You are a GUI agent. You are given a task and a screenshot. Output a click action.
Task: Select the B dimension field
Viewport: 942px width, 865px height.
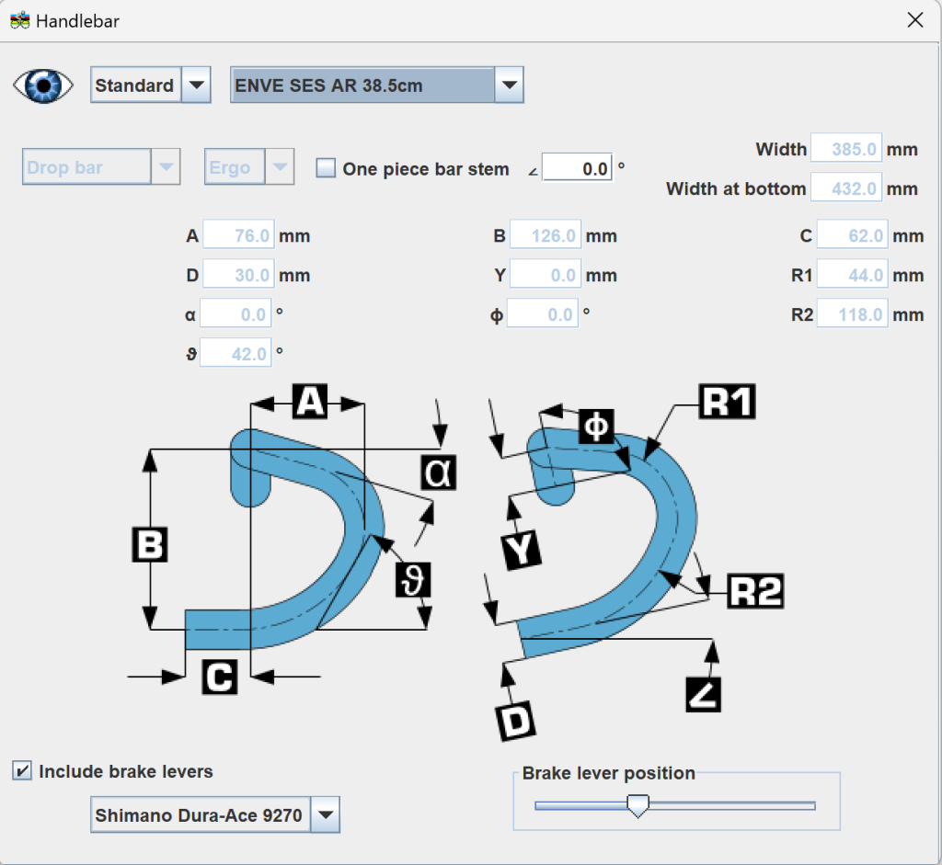pyautogui.click(x=546, y=234)
